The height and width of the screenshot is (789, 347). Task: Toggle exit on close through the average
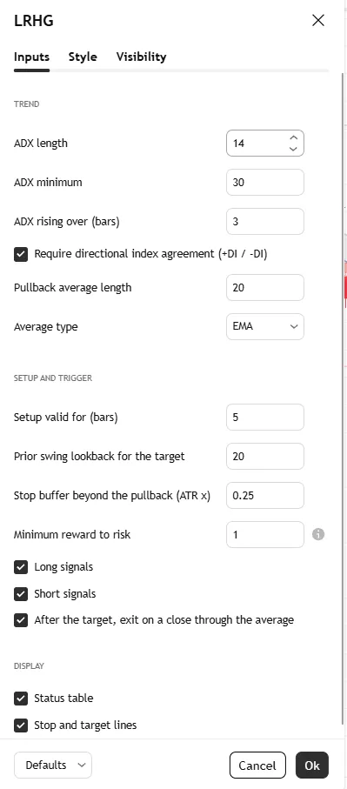tap(21, 620)
